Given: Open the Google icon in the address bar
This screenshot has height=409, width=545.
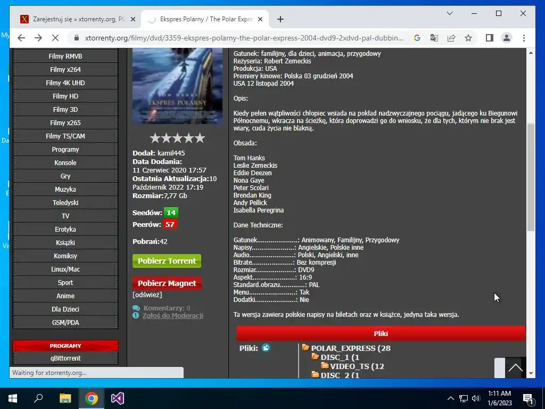Looking at the screenshot, I should (417, 38).
